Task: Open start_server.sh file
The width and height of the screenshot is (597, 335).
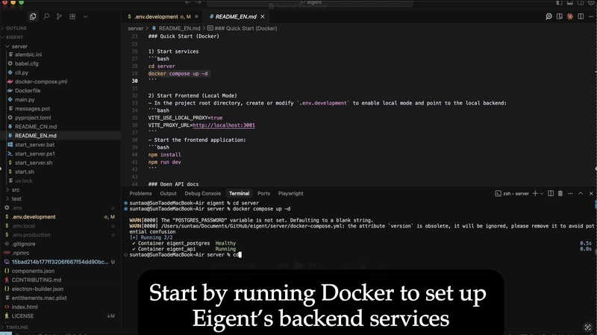Action: (34, 163)
